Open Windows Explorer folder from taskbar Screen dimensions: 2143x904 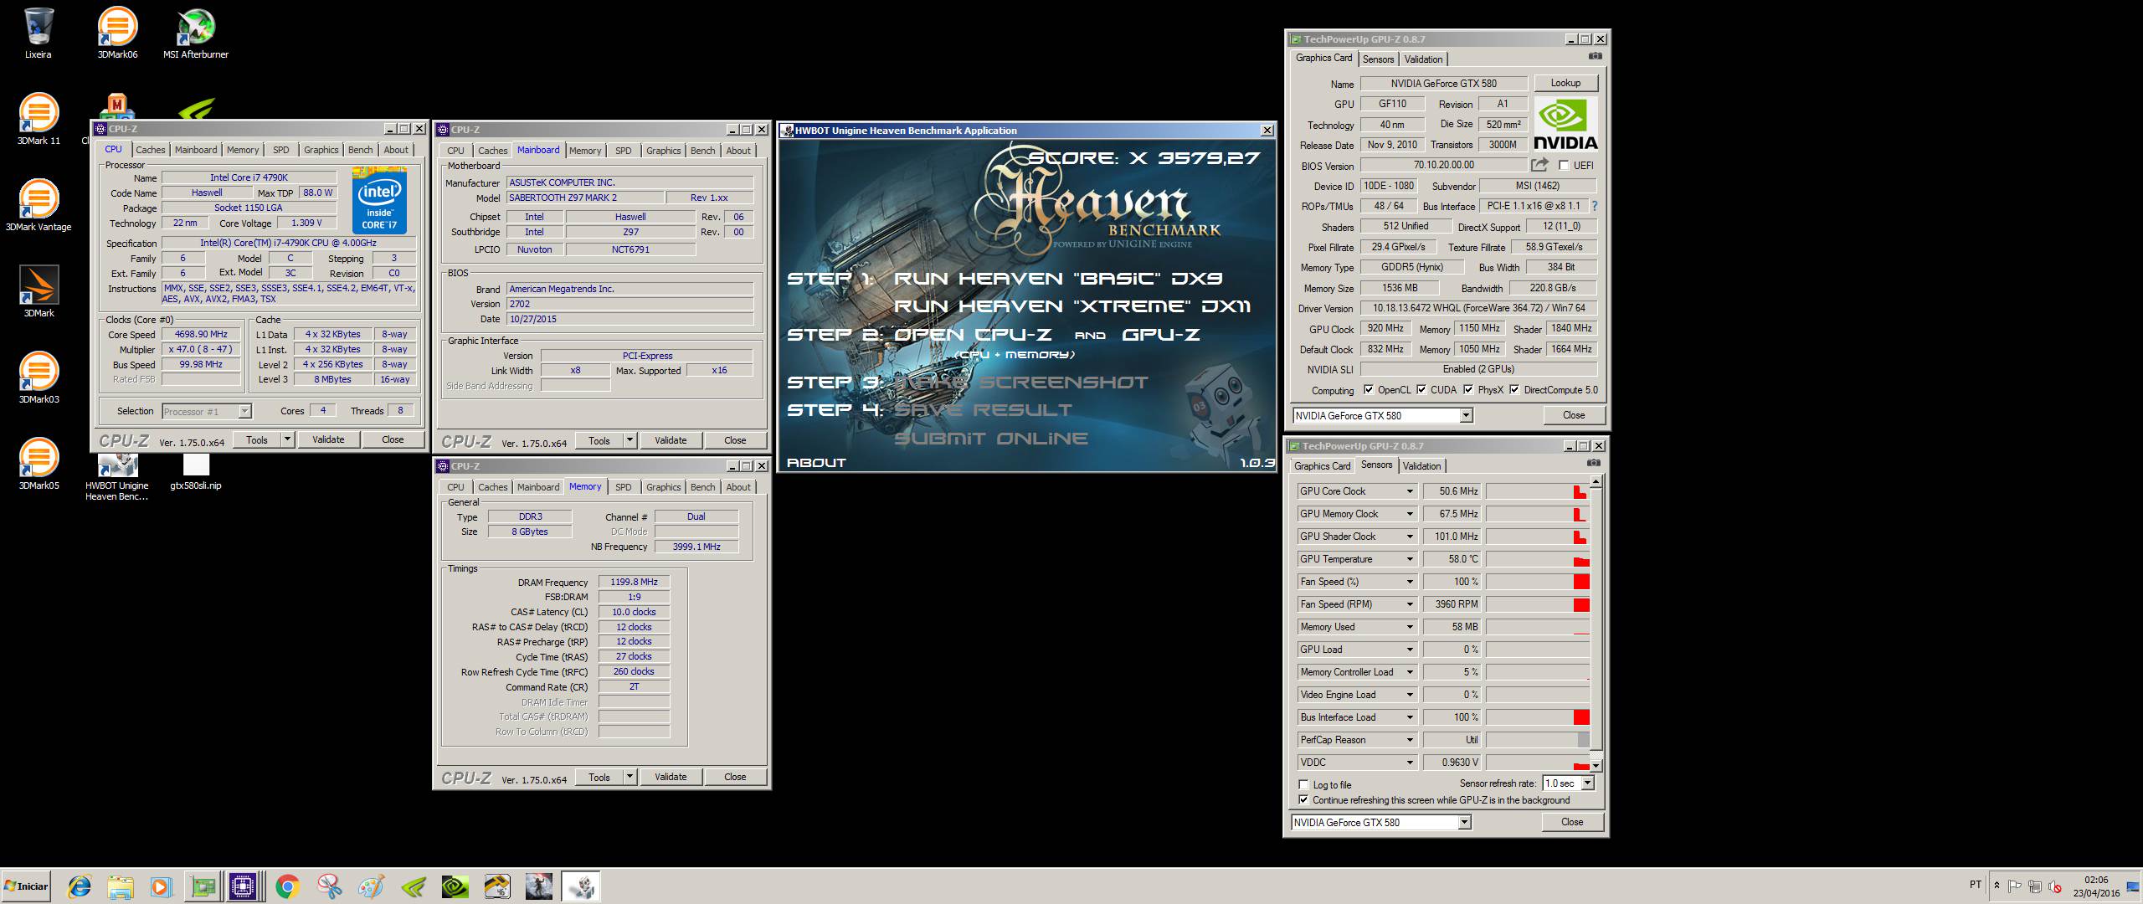click(x=121, y=886)
